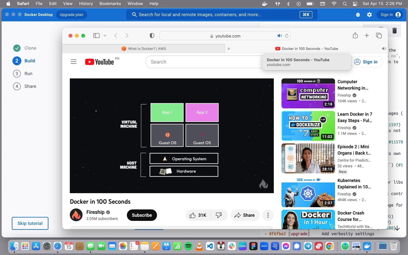Open Docker whale menu bar icon
The image size is (408, 255).
tap(265, 4)
